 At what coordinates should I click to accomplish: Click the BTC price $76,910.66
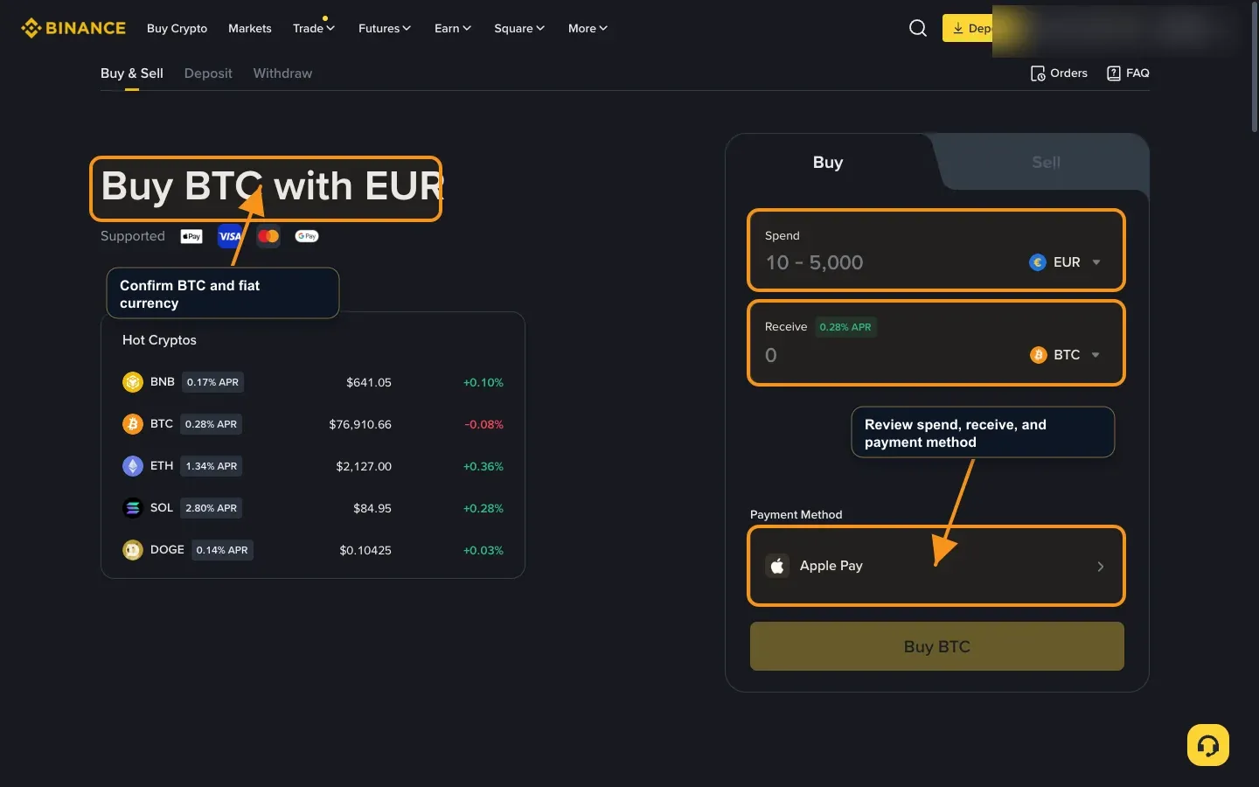coord(360,424)
